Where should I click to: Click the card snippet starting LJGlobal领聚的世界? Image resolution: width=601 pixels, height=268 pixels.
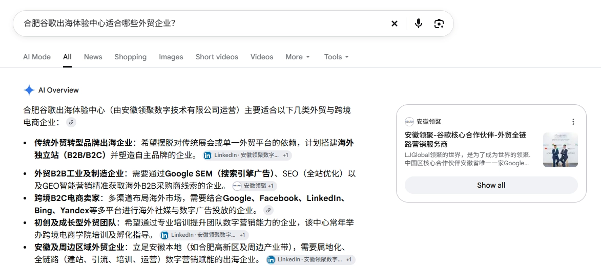pos(467,159)
